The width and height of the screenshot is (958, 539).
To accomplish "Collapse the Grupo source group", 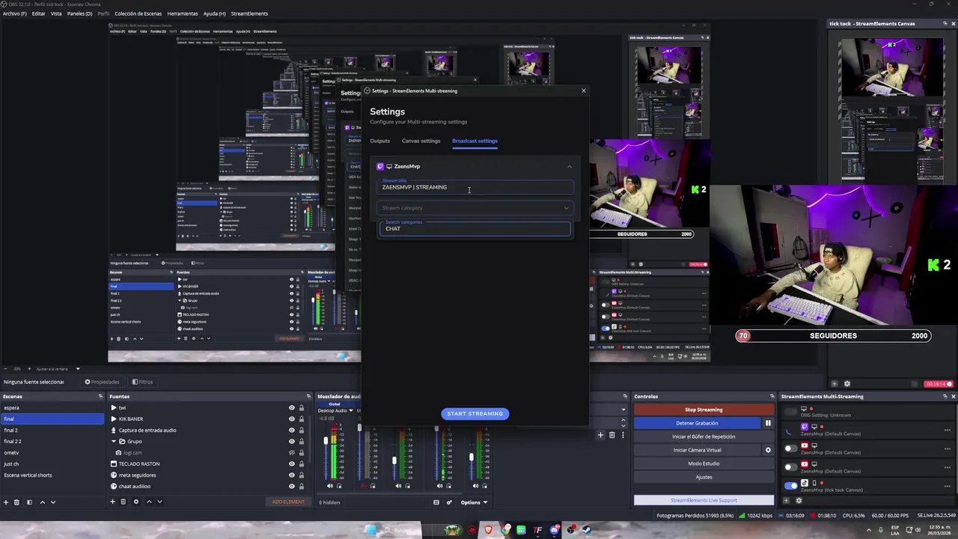I will pyautogui.click(x=114, y=442).
